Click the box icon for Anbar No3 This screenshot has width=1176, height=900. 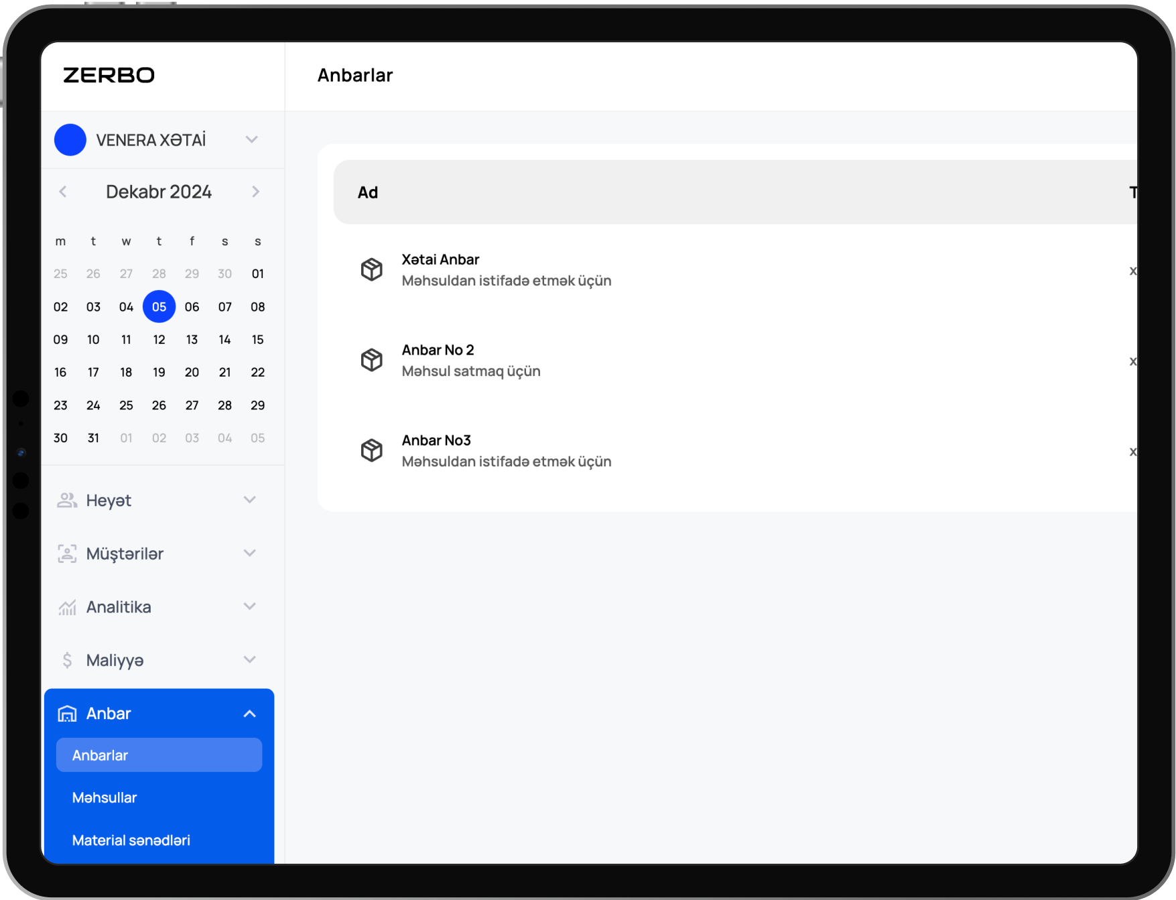click(372, 450)
